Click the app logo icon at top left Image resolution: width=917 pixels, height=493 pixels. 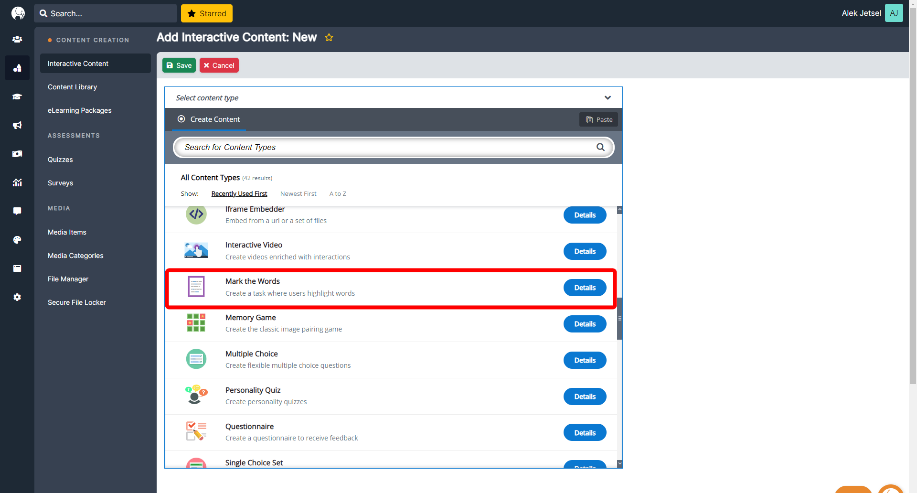[x=18, y=13]
